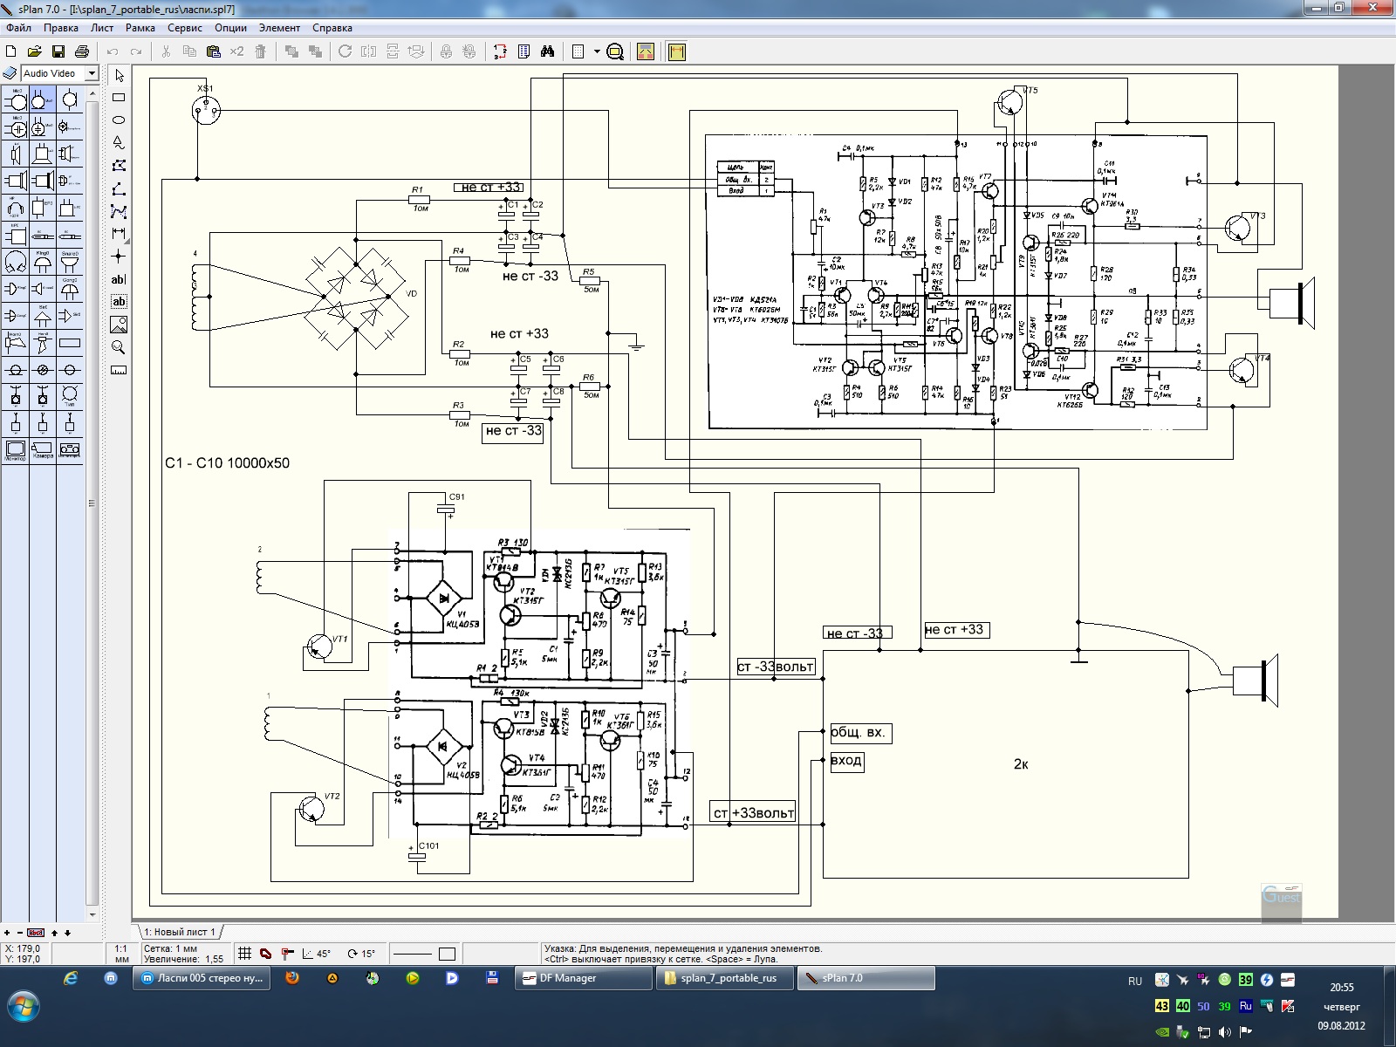Select the Insert image tool

click(x=120, y=325)
